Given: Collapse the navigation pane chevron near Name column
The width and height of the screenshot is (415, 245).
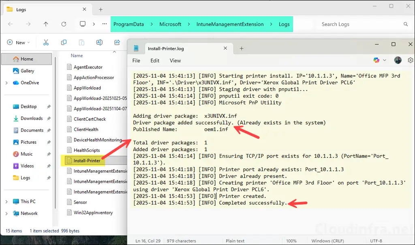Looking at the screenshot, I should pos(115,52).
